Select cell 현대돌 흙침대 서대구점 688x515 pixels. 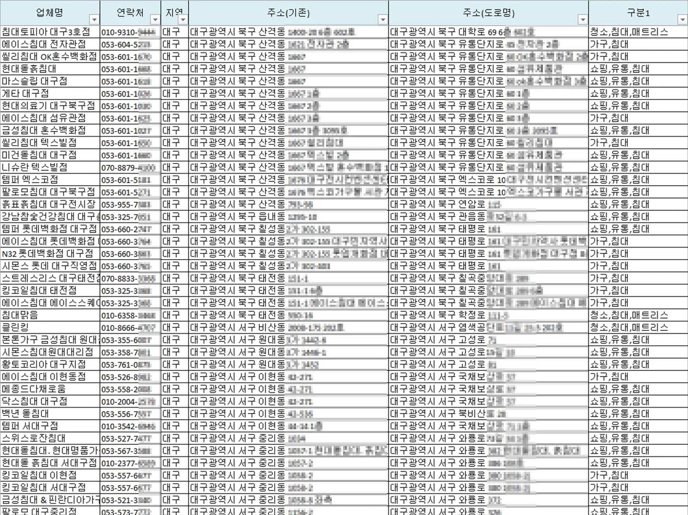pyautogui.click(x=50, y=464)
